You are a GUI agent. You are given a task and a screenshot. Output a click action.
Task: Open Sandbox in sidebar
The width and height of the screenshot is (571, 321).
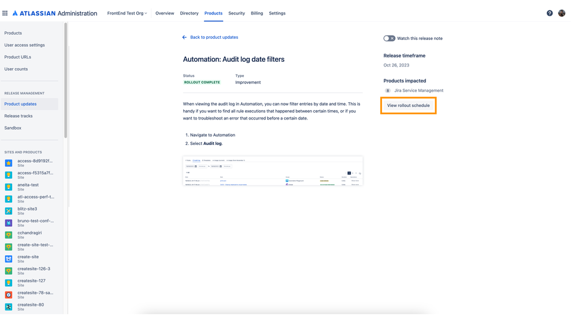(x=13, y=128)
